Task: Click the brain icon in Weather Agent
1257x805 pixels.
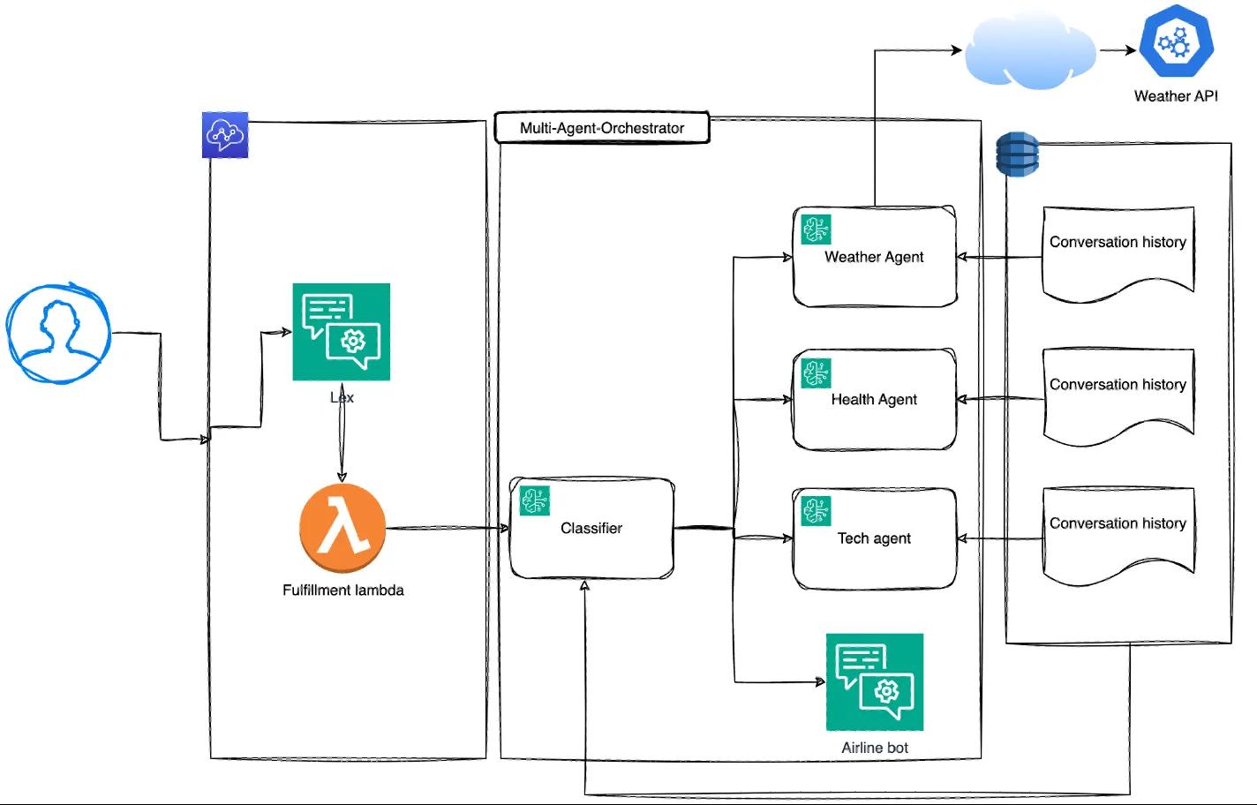Action: pos(817,229)
